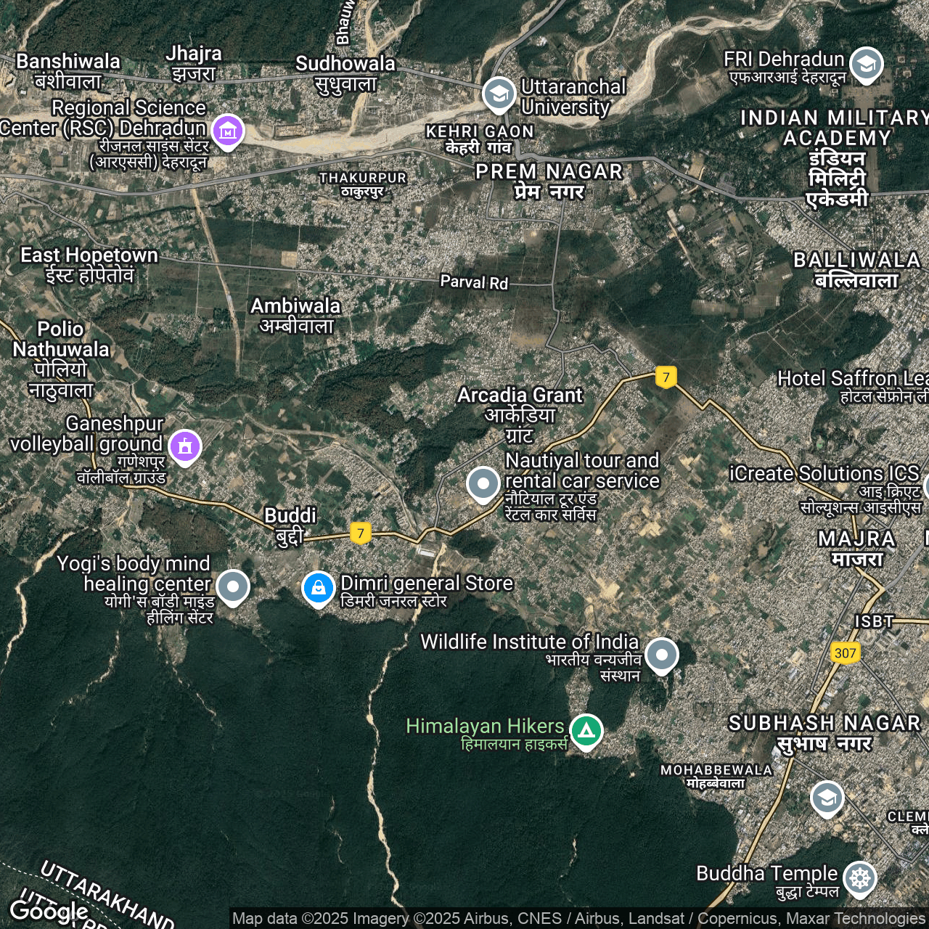Image resolution: width=929 pixels, height=929 pixels.
Task: Open the Himalayan Hikers green campsite marker
Action: pos(586,730)
